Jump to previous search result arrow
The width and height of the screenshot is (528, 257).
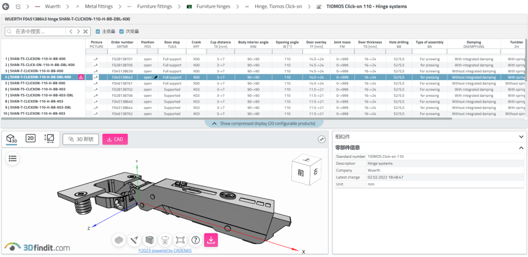(71, 31)
